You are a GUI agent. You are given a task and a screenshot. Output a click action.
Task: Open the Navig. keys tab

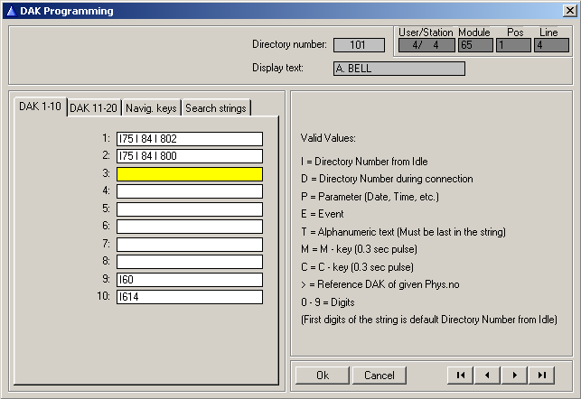[x=152, y=108]
